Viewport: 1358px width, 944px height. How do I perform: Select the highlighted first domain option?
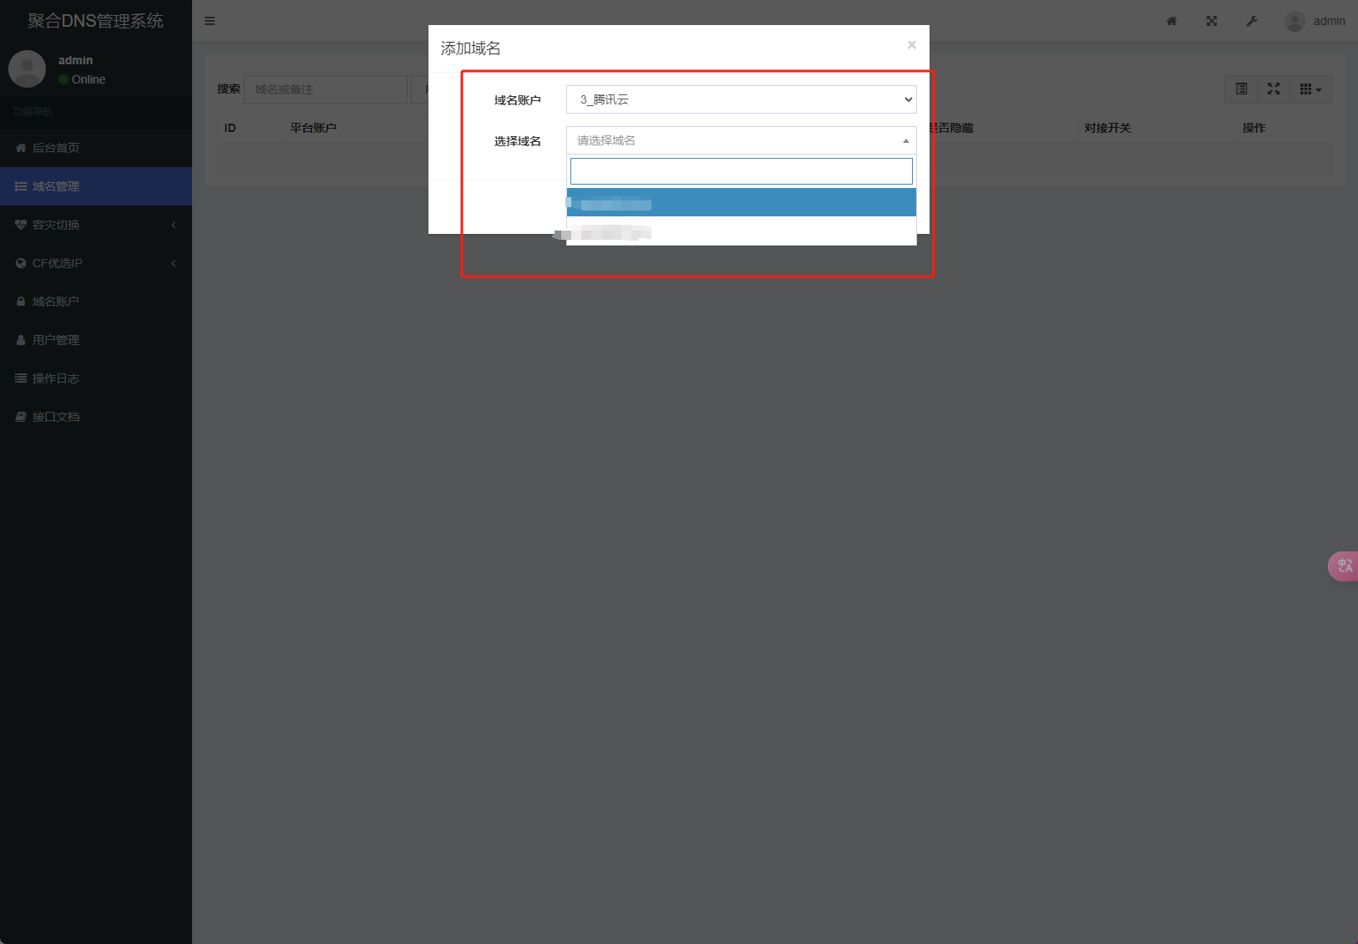[742, 202]
